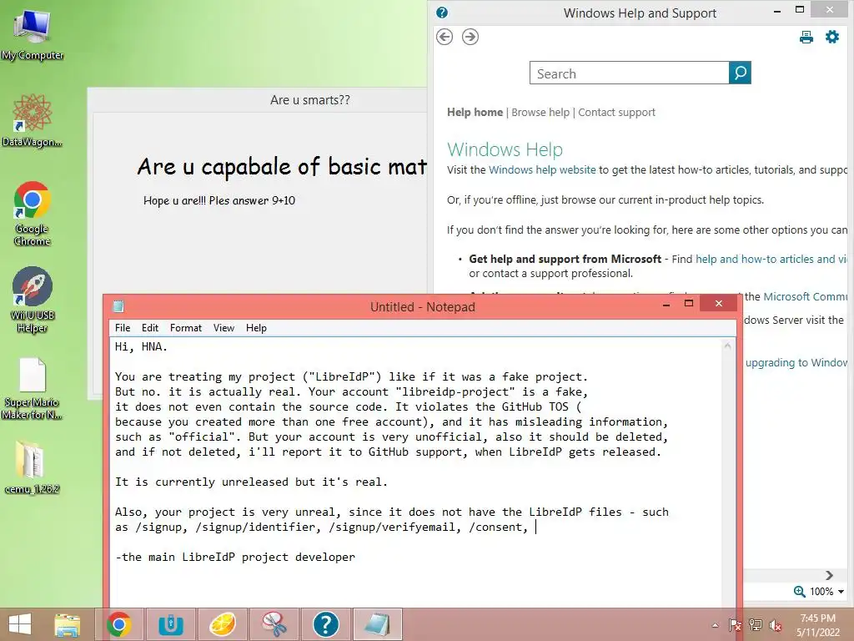This screenshot has width=854, height=641.
Task: Open the upgrading to Windows link
Action: coord(796,363)
